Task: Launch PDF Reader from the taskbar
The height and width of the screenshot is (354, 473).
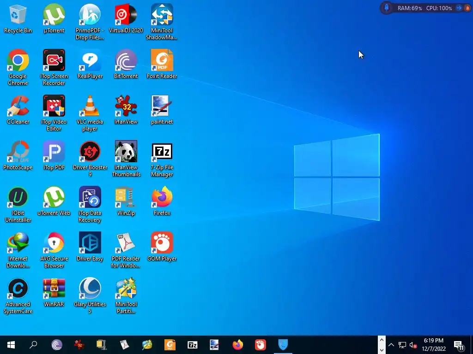Action: tap(124, 345)
